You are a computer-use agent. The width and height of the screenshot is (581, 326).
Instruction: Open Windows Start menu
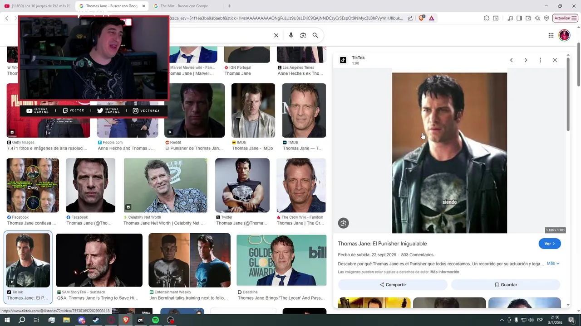7,320
